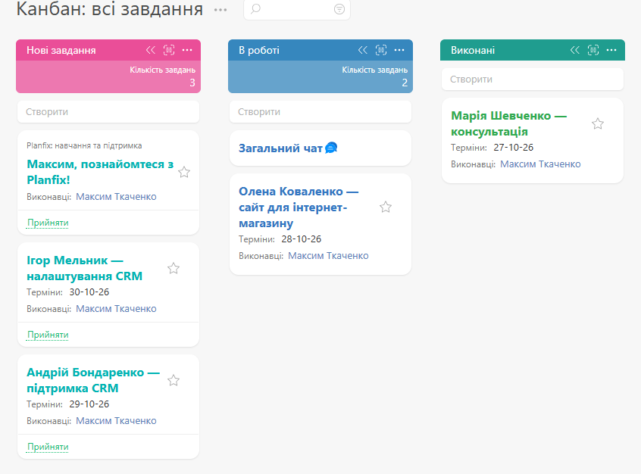Open Олена Коваленко — сайт для інтернет-магазину
Screen dimensions: 641x474
coord(299,207)
